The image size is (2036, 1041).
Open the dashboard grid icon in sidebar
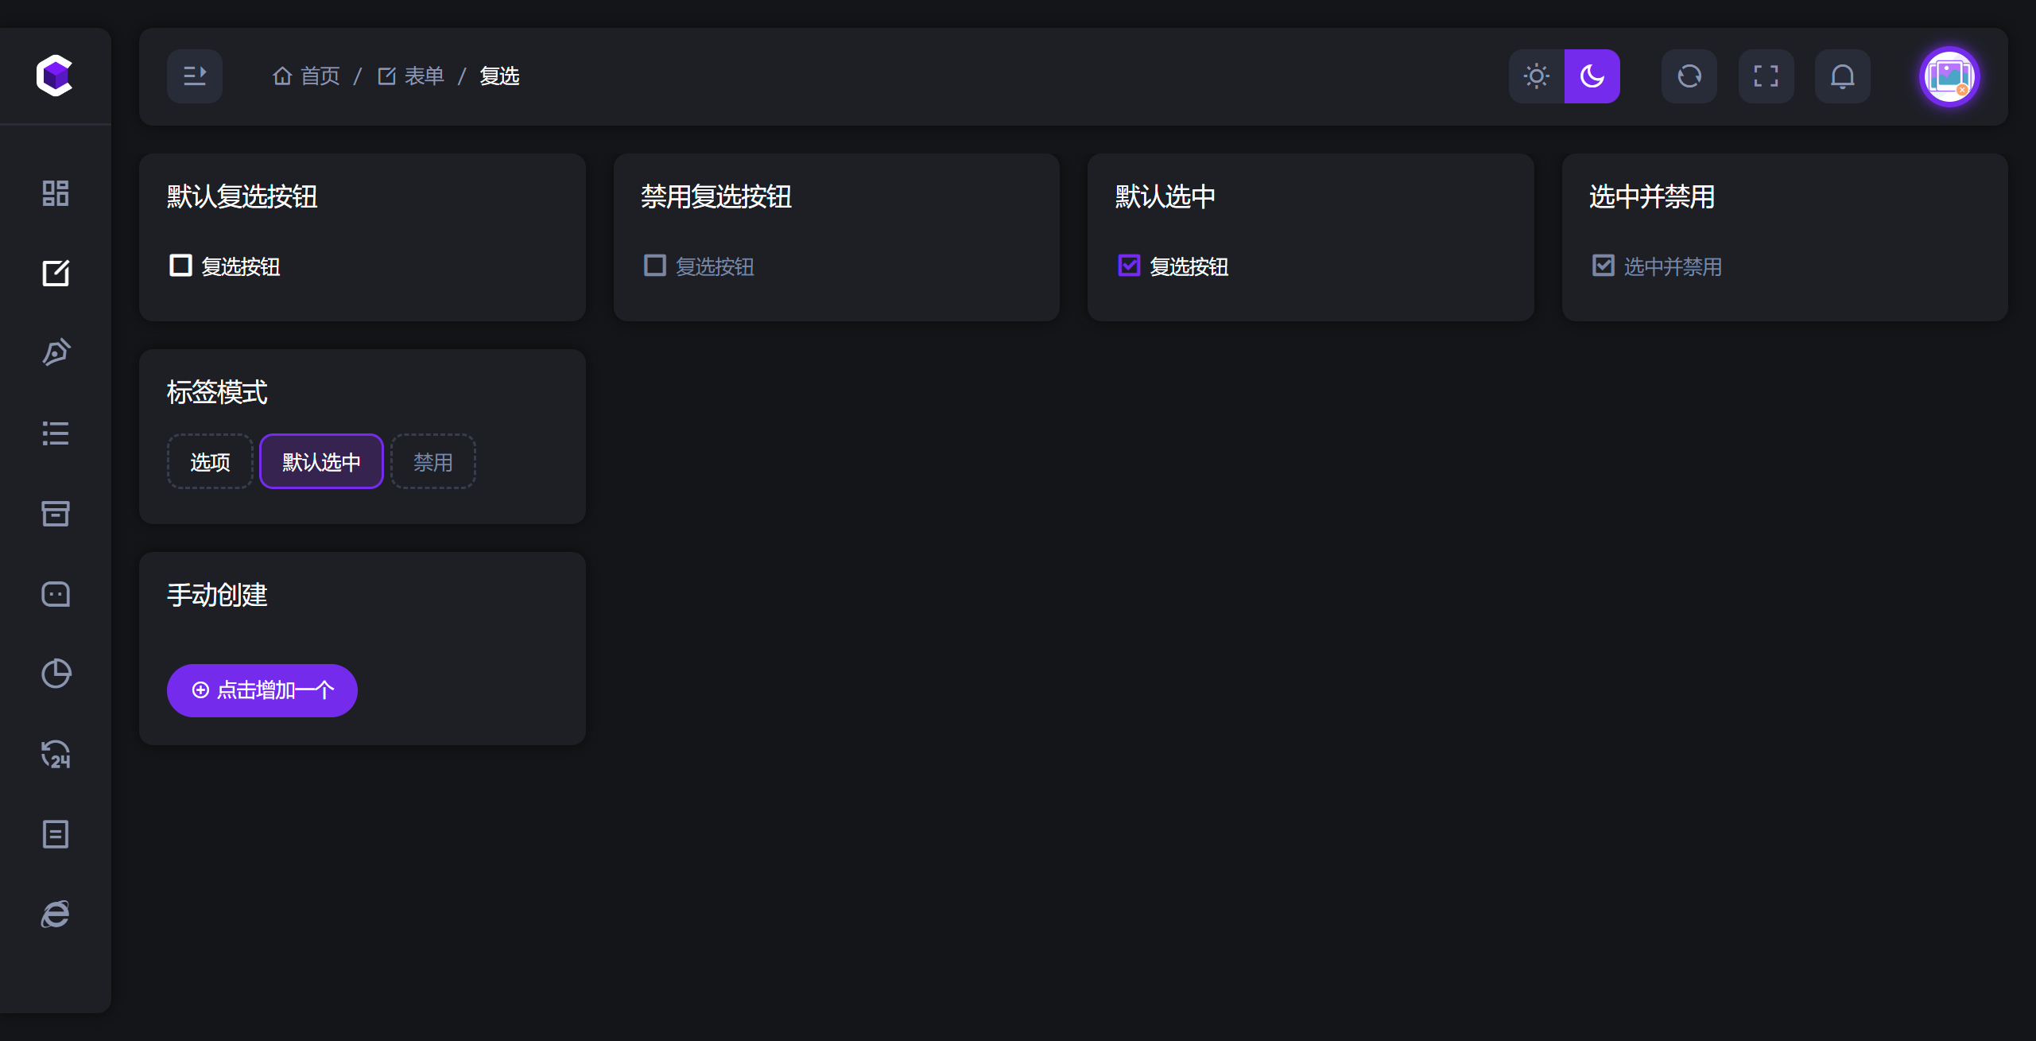(x=56, y=193)
